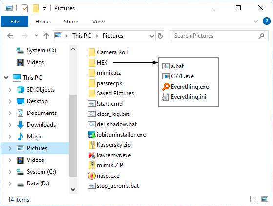Switch to details view icon in status bar
This screenshot has height=206, width=273.
pyautogui.click(x=254, y=199)
